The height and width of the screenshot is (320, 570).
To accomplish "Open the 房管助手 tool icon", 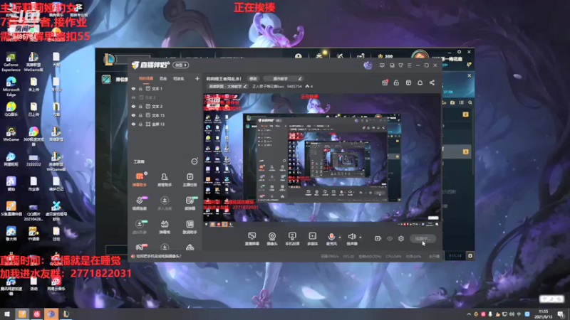I will [165, 179].
